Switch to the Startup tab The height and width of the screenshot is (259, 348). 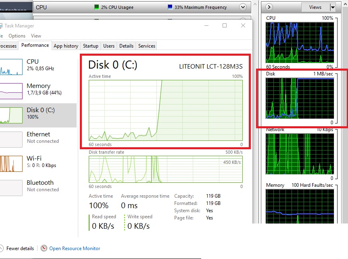click(x=90, y=46)
